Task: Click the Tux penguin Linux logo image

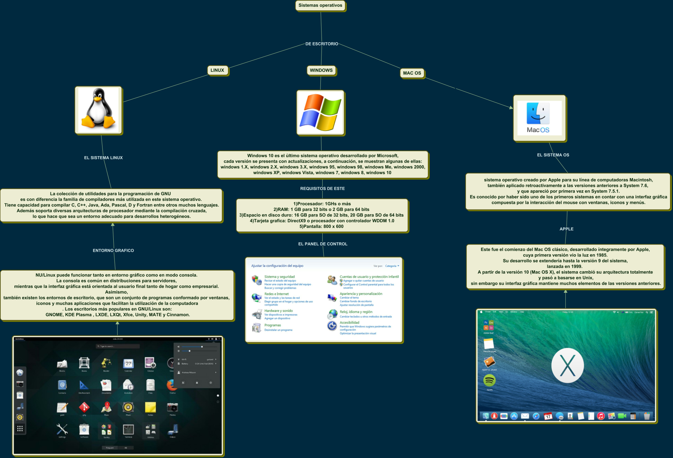Action: pos(99,110)
